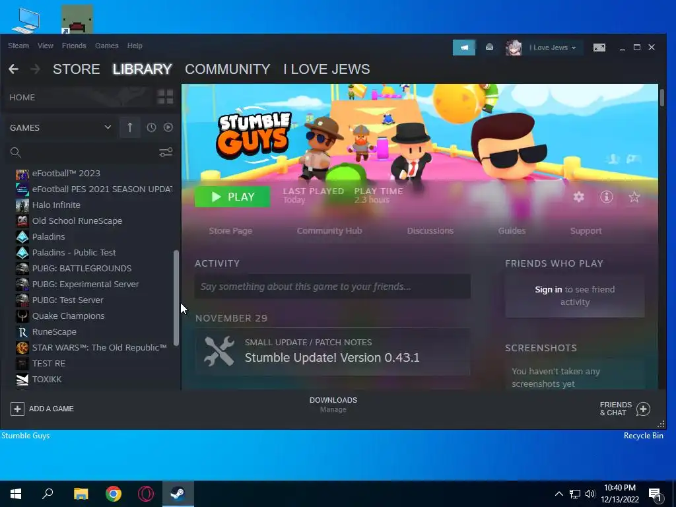Click the volume speaker tray icon
The width and height of the screenshot is (676, 507).
tap(590, 494)
